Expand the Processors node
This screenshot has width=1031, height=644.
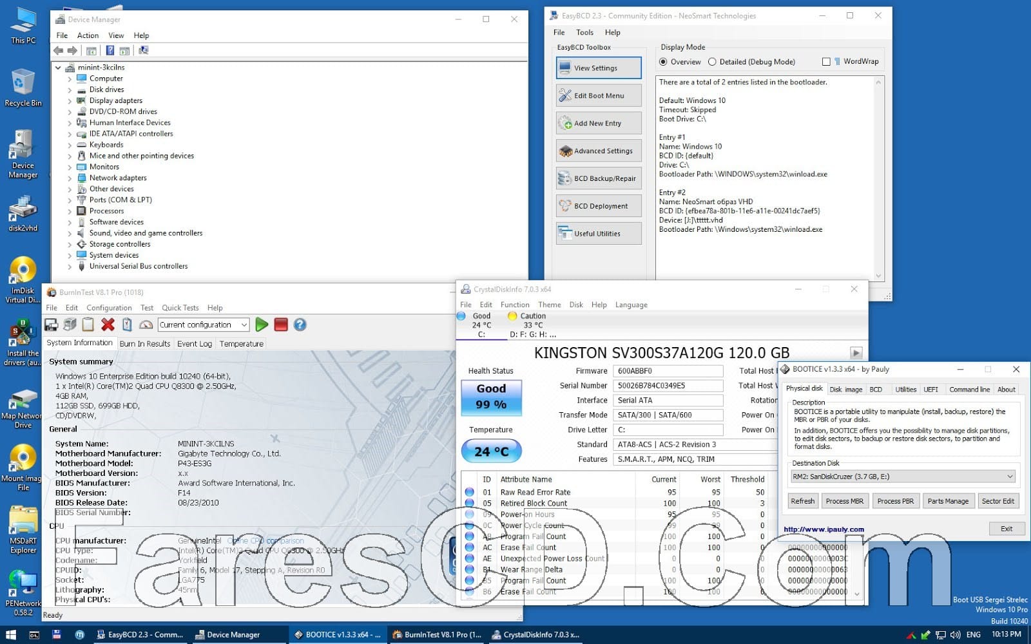pyautogui.click(x=70, y=211)
